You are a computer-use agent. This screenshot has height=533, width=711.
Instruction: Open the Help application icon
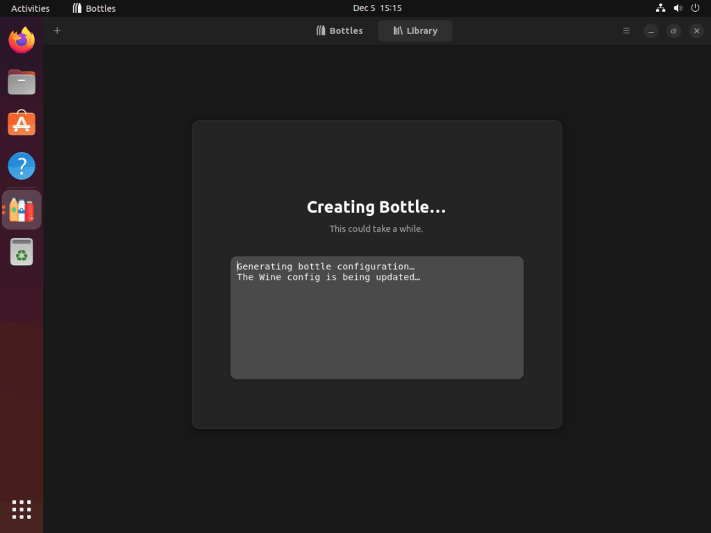tap(22, 166)
